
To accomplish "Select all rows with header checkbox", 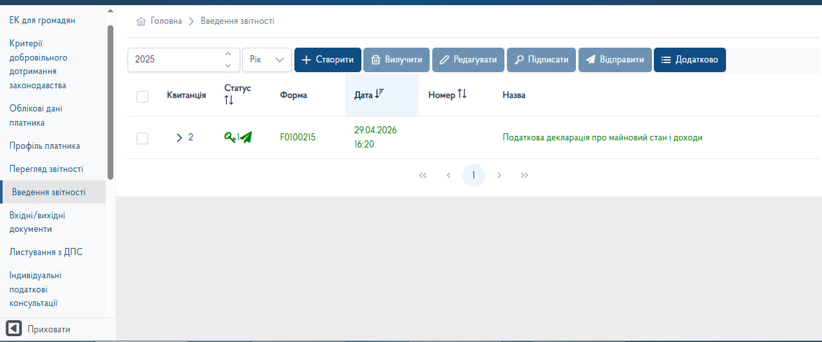I will (x=142, y=96).
